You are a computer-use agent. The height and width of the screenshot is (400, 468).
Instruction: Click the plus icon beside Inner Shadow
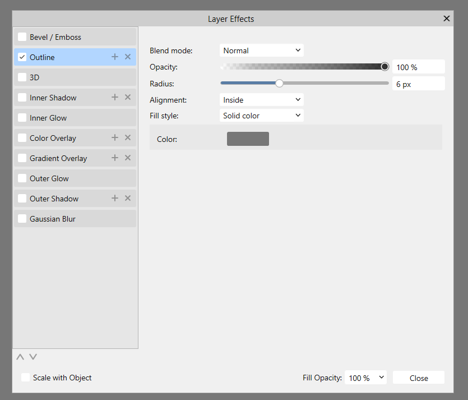point(114,97)
